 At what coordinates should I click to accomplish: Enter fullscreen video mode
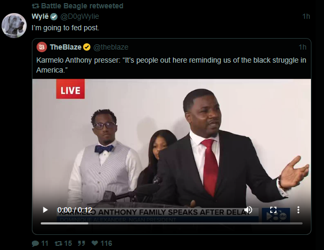pos(273,210)
